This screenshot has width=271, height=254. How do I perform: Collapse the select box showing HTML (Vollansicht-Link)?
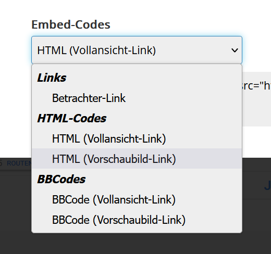click(x=137, y=50)
